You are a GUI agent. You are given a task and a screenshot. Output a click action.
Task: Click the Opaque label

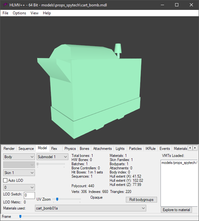tap(96, 197)
